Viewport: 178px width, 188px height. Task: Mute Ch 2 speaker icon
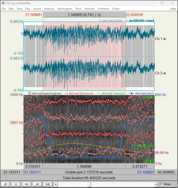point(165,73)
